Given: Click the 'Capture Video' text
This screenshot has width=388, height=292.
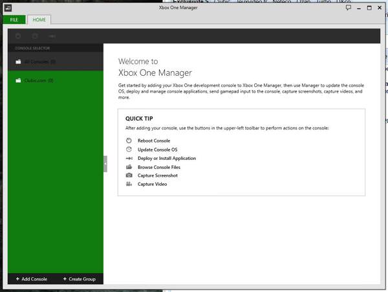Looking at the screenshot, I should [x=152, y=184].
